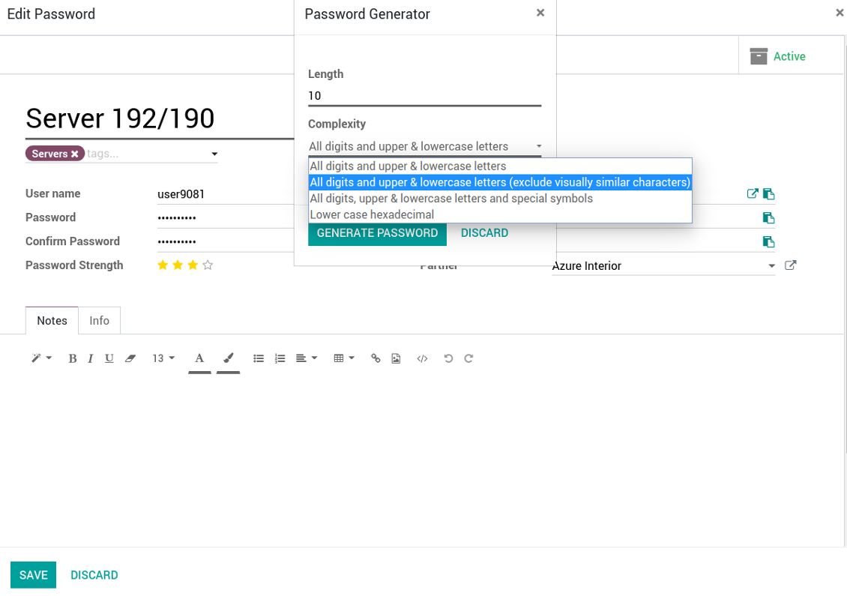Close the Password Generator dialog
Viewport: 847px width, 596px height.
[540, 13]
